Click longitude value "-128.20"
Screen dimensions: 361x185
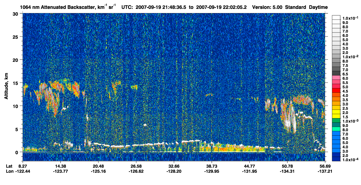pyautogui.click(x=174, y=171)
